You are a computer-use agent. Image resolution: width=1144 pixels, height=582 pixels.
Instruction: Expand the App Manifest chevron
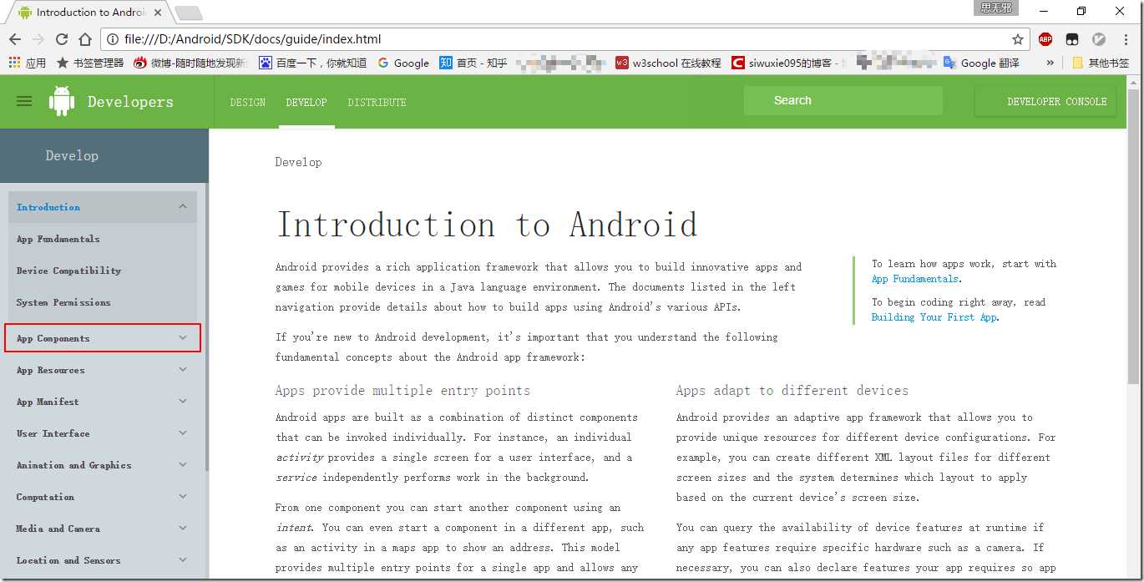(183, 402)
